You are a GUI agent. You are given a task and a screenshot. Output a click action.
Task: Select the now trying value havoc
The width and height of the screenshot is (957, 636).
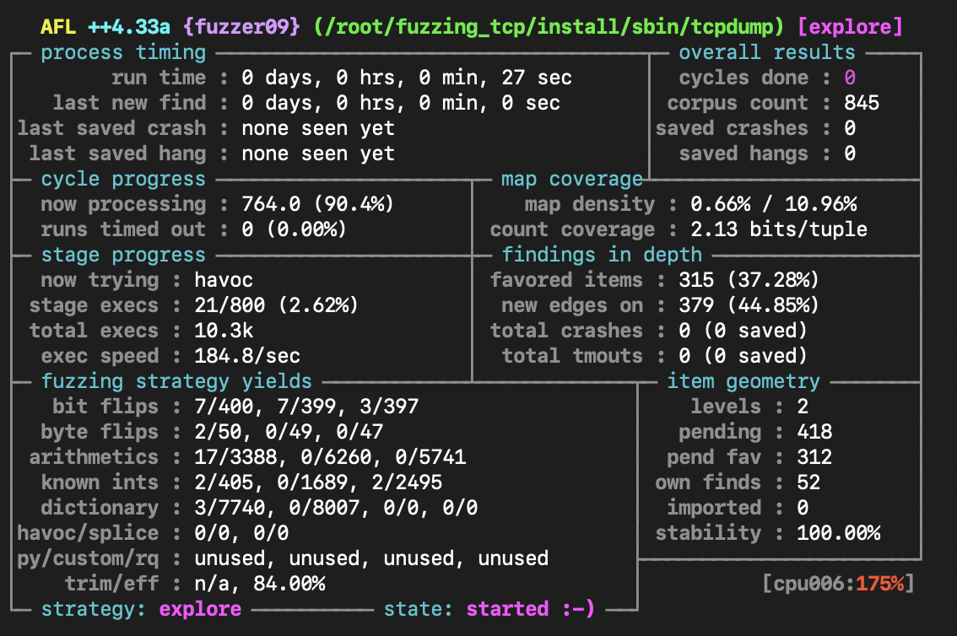coord(224,281)
